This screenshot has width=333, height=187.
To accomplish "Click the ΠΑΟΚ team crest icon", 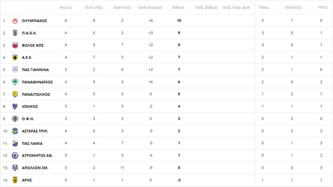I will pos(15,33).
